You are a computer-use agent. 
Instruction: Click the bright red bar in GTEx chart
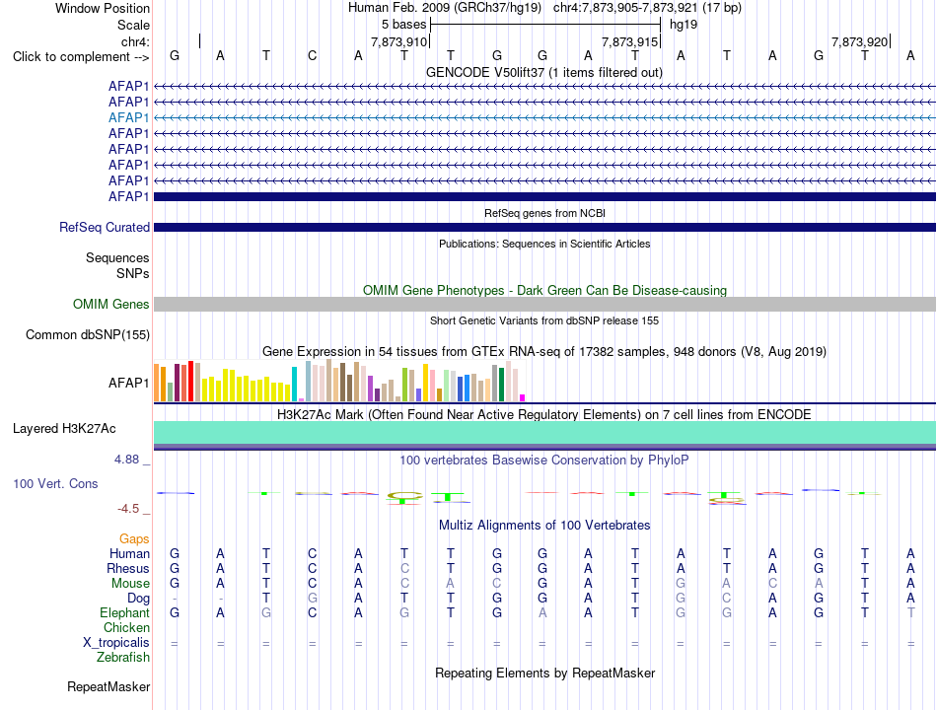click(x=190, y=382)
